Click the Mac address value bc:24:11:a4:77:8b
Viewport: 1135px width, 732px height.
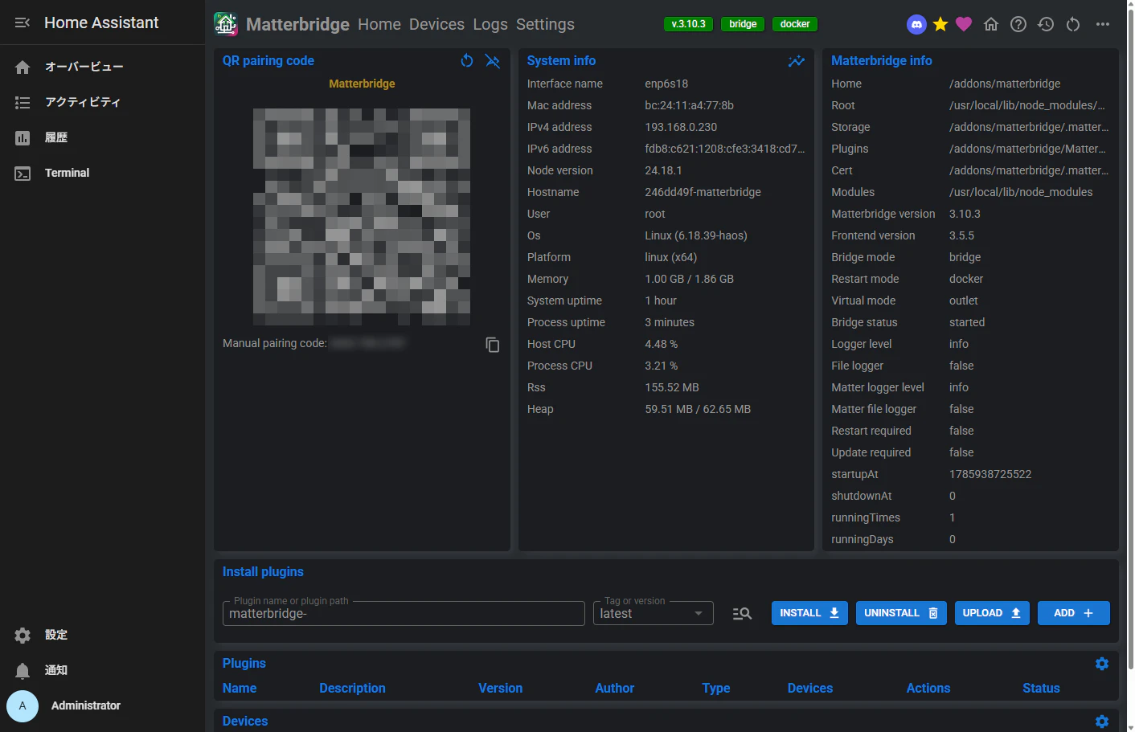(x=689, y=105)
